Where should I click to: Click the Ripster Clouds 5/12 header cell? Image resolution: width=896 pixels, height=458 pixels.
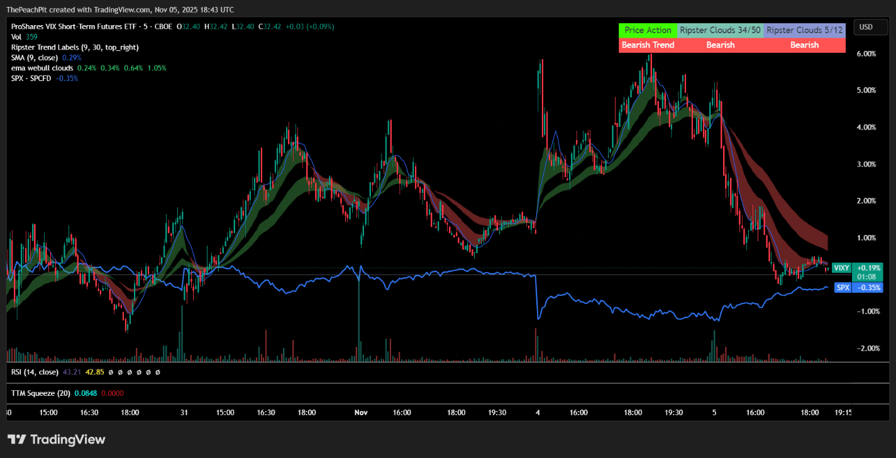tap(804, 30)
